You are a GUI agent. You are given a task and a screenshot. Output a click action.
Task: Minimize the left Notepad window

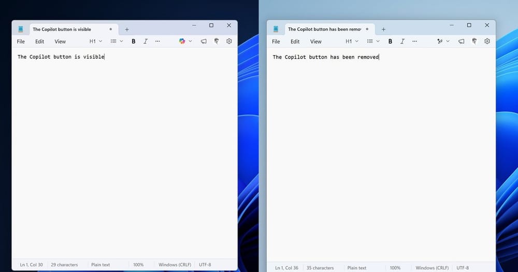(x=194, y=25)
